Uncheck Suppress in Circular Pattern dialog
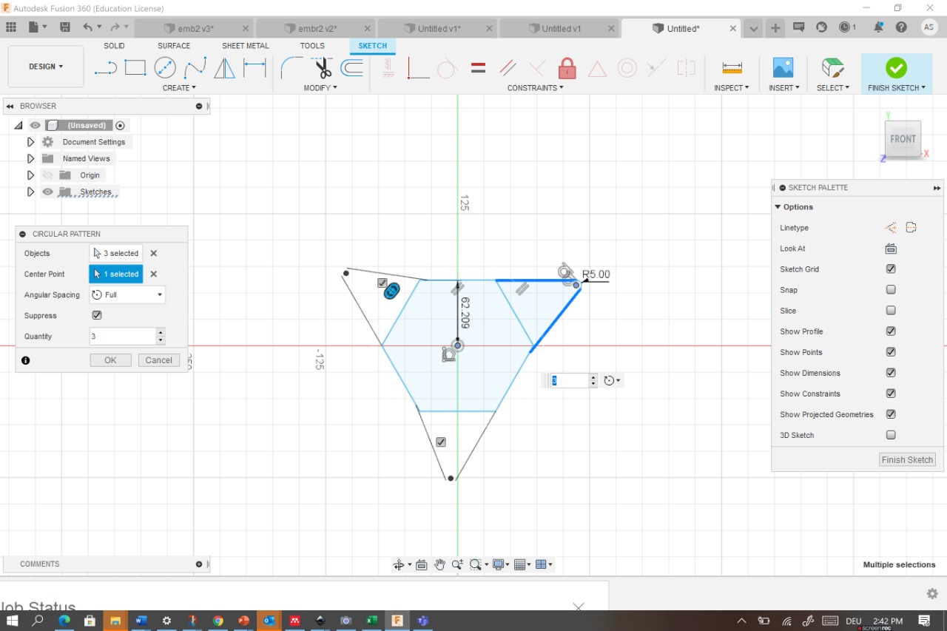The height and width of the screenshot is (631, 947). 97,315
